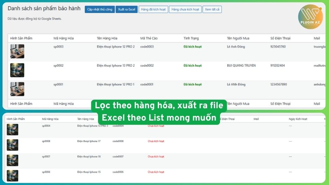Open product image thumbnail for sp0003
Screen dimensions: 329x185
tap(17, 51)
